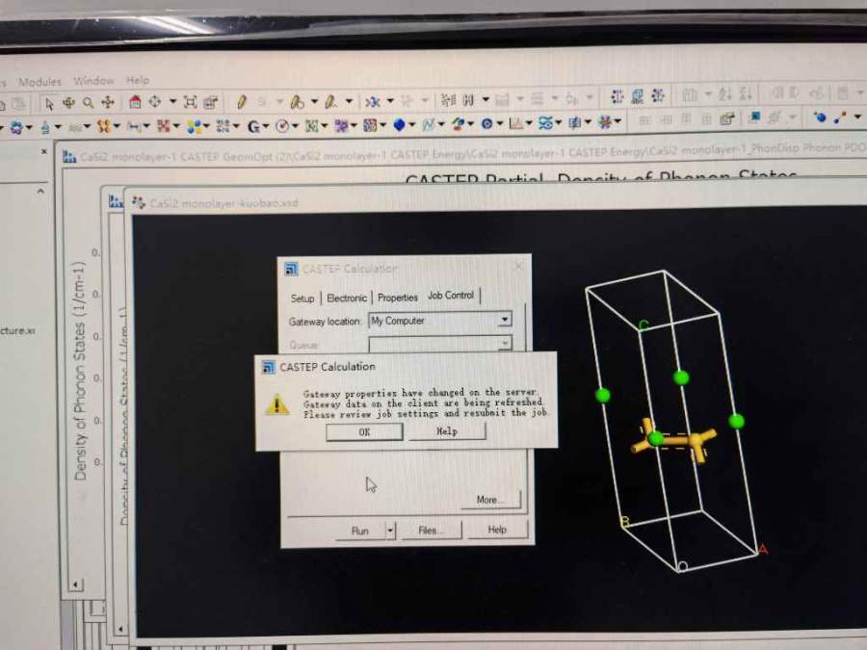This screenshot has height=650, width=867.
Task: Open dropdown beside ball-and-stick icon
Action: (857, 117)
